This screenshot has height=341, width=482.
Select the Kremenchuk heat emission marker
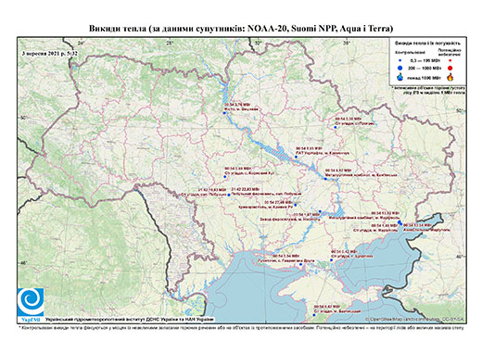click(x=296, y=157)
